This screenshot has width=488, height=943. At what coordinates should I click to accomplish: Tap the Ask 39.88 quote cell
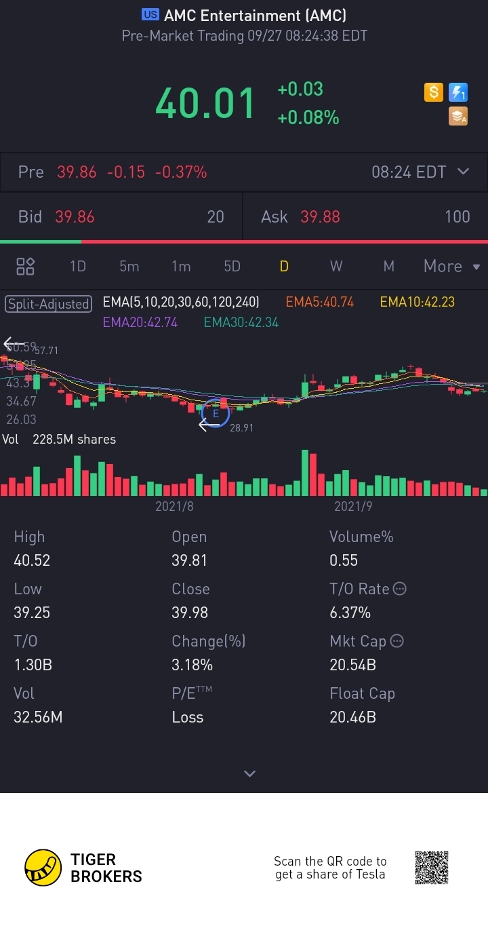(366, 216)
